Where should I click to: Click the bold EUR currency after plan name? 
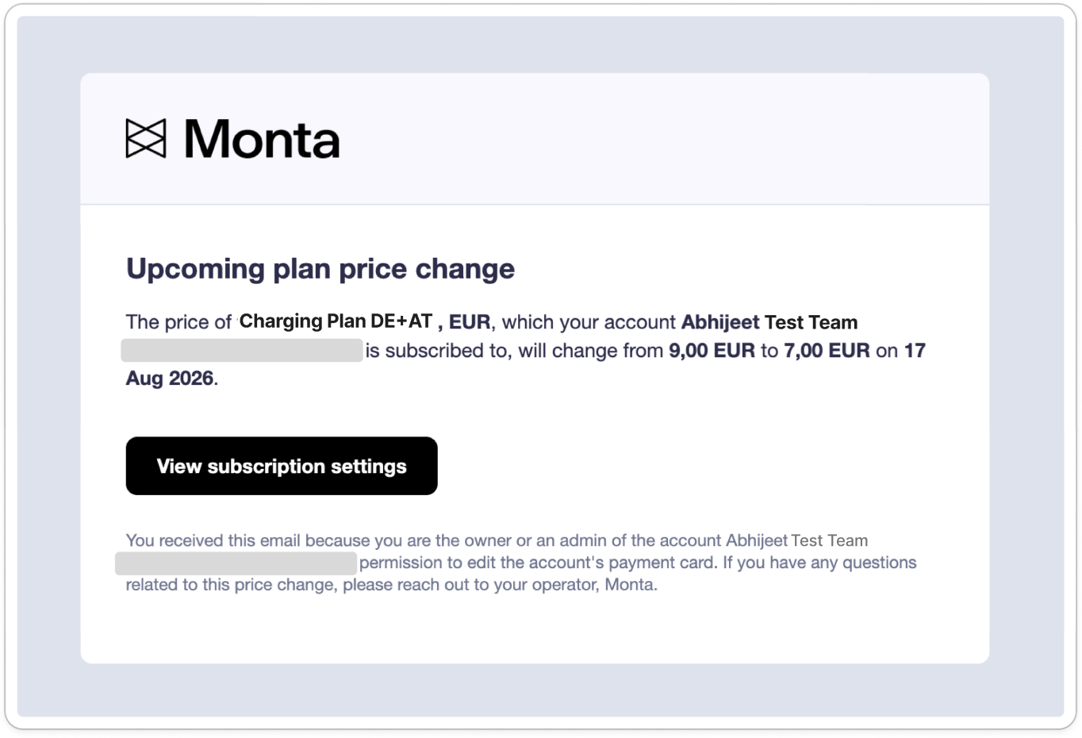(x=470, y=322)
